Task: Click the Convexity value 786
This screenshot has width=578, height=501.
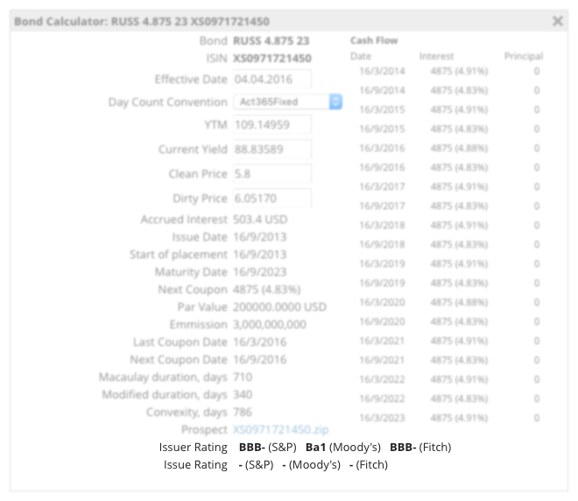Action: click(243, 413)
